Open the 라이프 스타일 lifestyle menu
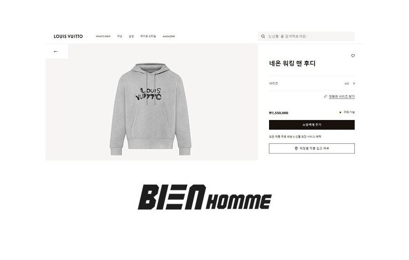 pyautogui.click(x=148, y=36)
